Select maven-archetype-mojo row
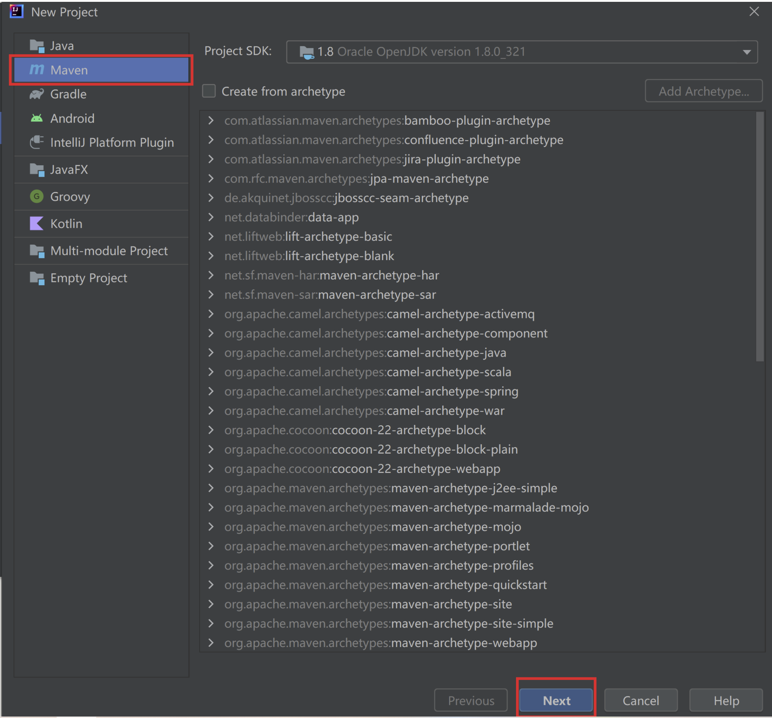This screenshot has width=772, height=718. coord(482,527)
